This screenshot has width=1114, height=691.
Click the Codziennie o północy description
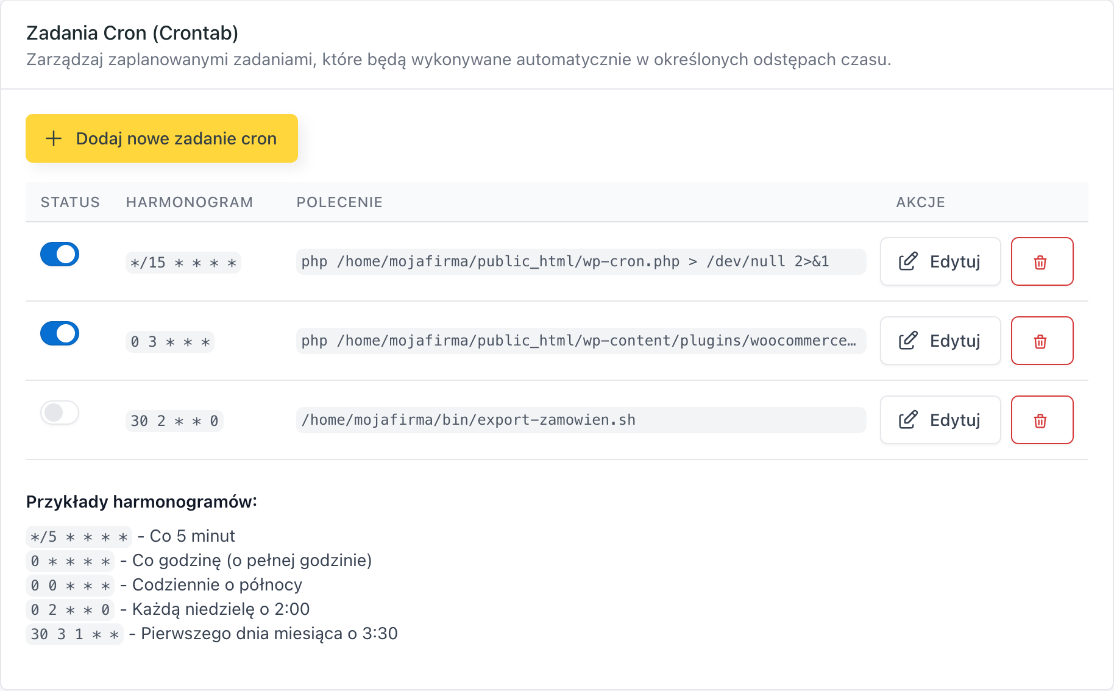pos(217,585)
